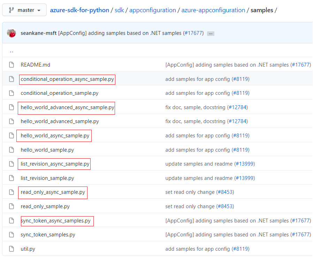The image size is (313, 258).
Task: Click file icon beside list_revision_async_sample.py
Action: (12, 164)
